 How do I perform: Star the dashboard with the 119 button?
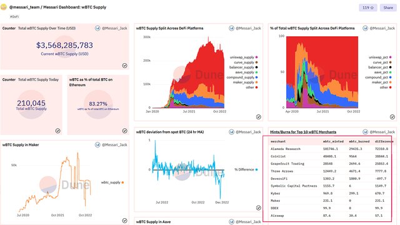[x=368, y=7]
